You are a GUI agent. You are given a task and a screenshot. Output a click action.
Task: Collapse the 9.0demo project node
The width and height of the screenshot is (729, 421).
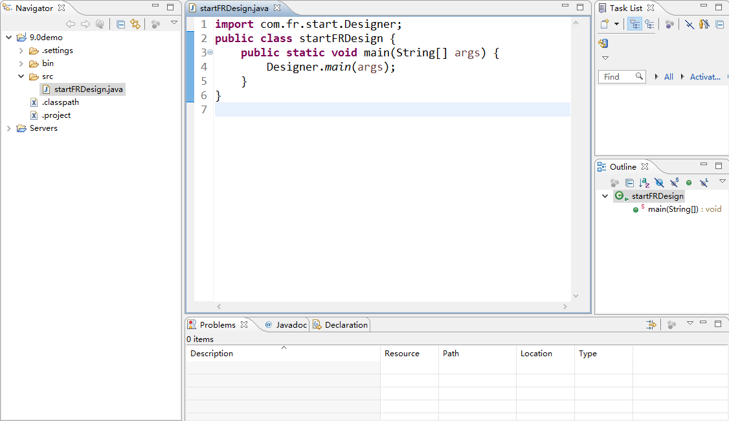pos(9,38)
